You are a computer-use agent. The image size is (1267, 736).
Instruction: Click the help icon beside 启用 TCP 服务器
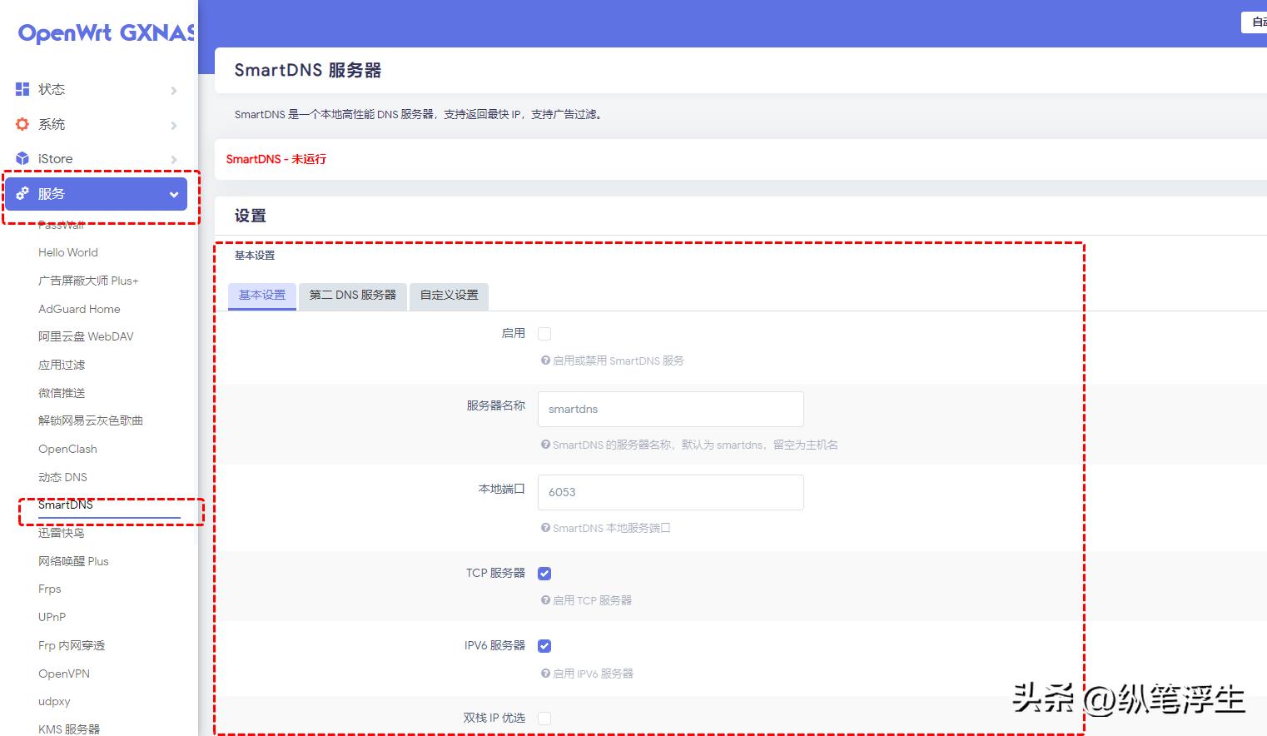pos(544,600)
